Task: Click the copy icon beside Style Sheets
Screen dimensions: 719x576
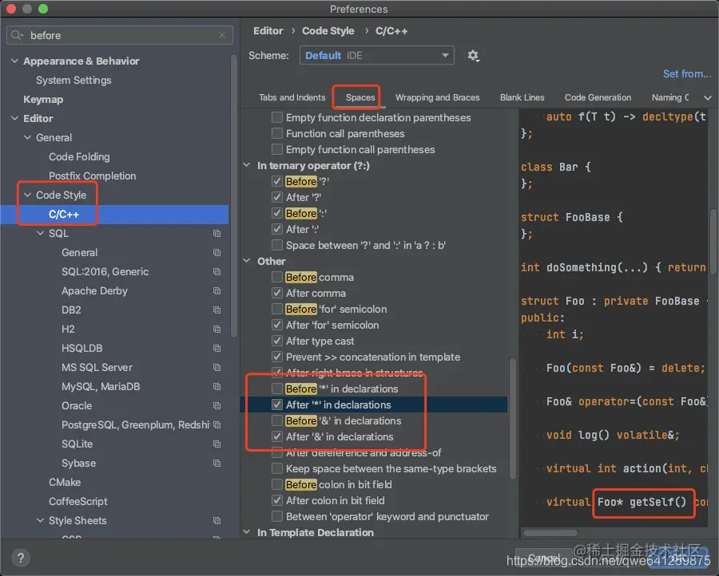Action: click(216, 521)
